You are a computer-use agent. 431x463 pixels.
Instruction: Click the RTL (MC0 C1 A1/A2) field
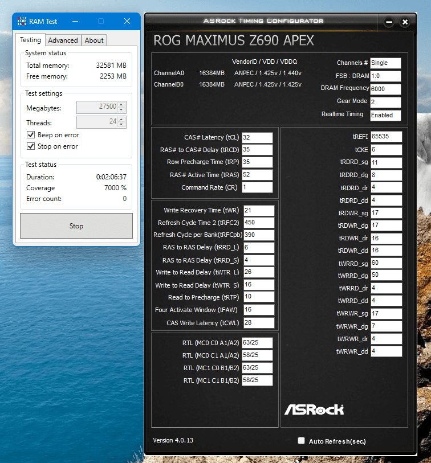[x=257, y=355]
